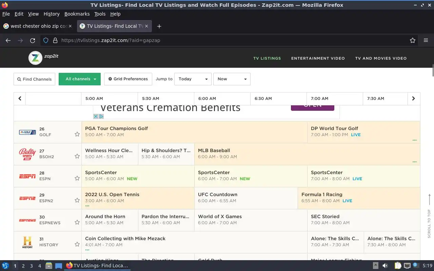Go back with the browser back arrow
Screen dimensions: 434x271
click(8, 40)
